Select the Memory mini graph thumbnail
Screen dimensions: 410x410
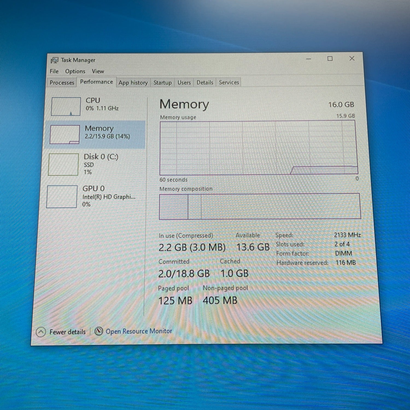click(65, 134)
